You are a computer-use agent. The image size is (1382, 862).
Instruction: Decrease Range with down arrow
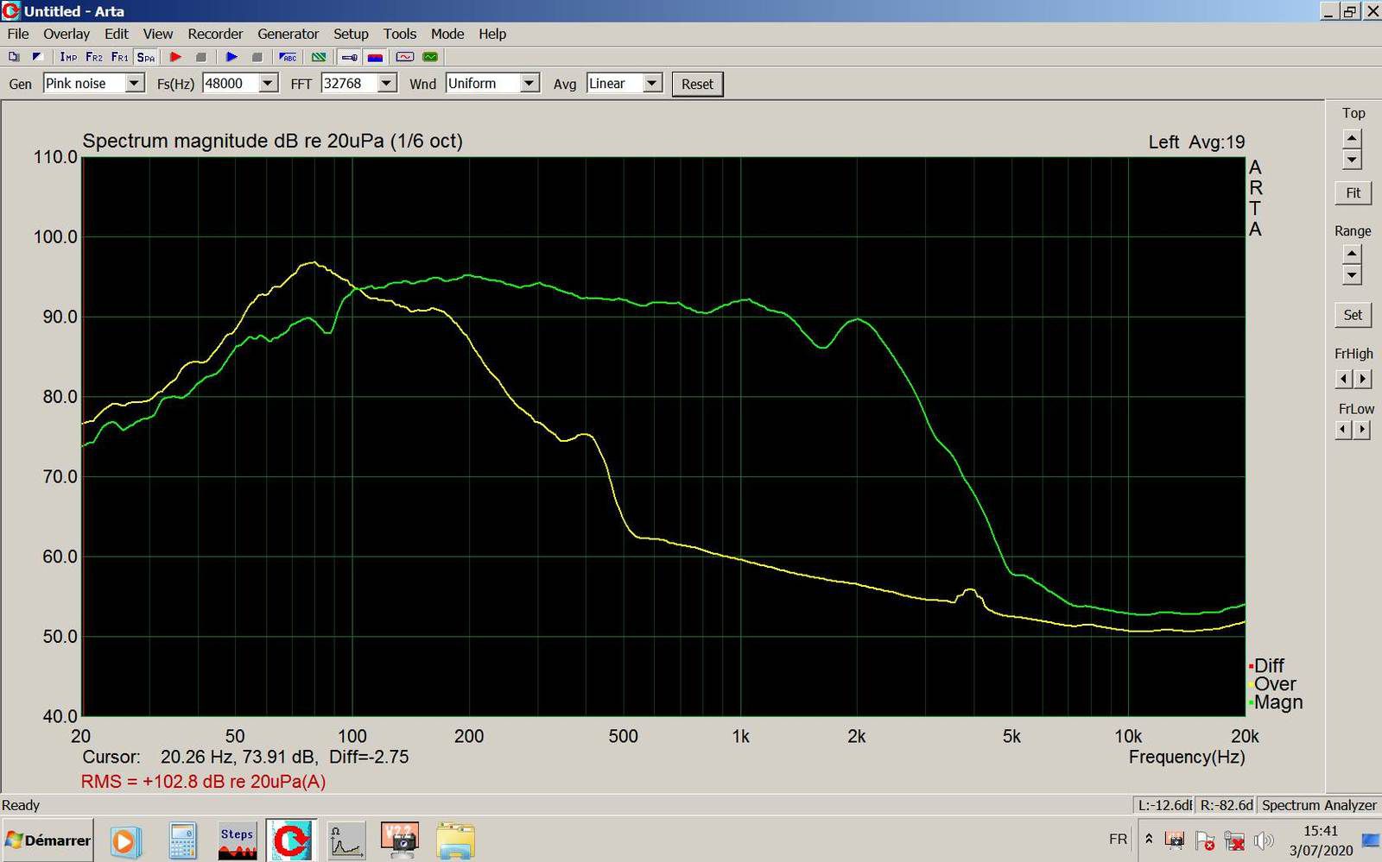click(x=1353, y=275)
